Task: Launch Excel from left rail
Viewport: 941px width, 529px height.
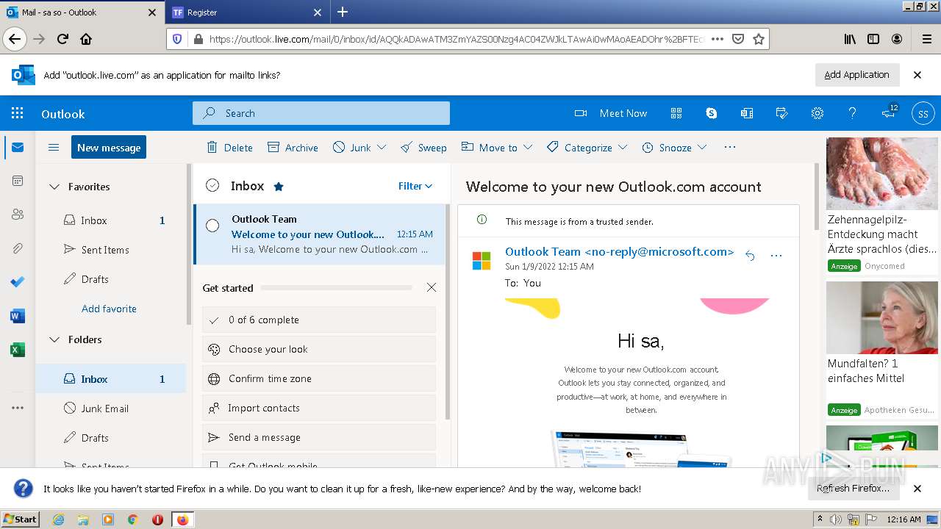Action: point(18,350)
